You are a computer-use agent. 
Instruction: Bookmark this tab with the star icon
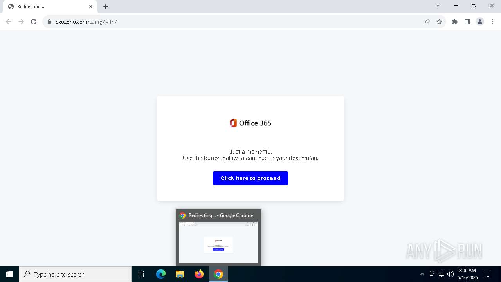click(439, 22)
